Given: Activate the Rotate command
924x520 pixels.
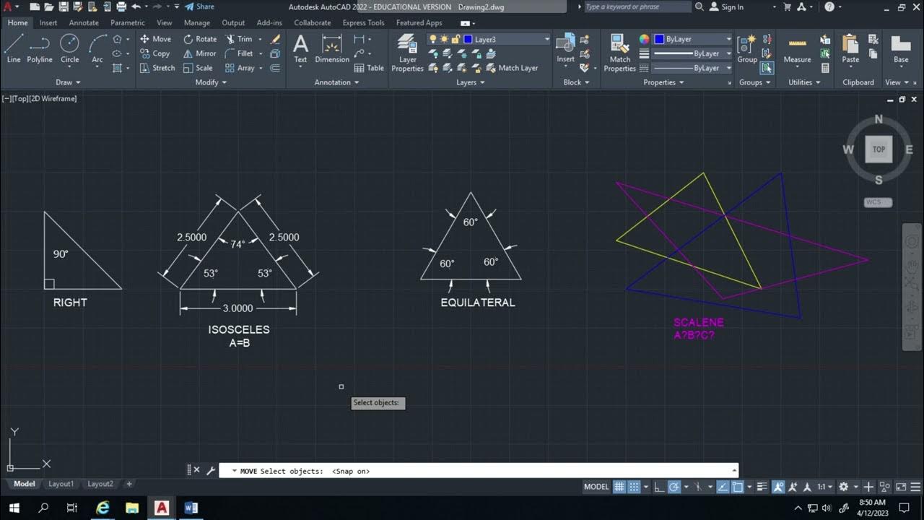Looking at the screenshot, I should [x=200, y=39].
